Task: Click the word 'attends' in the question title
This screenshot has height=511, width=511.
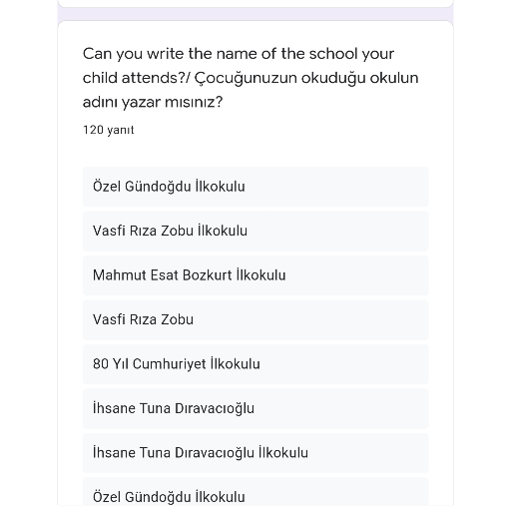Action: tap(150, 78)
